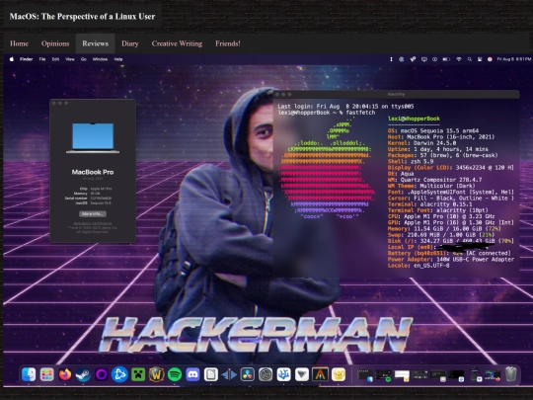Click the 'fastfetch' command line

[327, 113]
